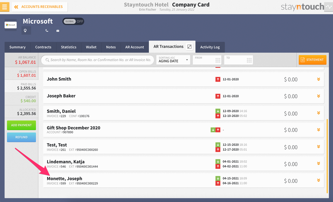
Task: Click Monette, Joseph red departure arrow icon
Action: [218, 183]
